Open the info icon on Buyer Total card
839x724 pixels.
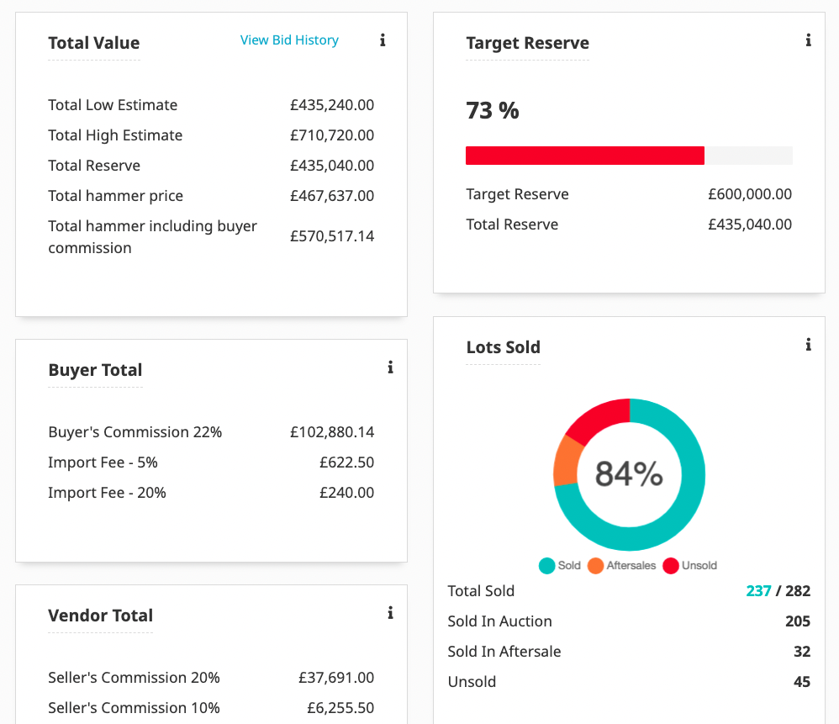(x=390, y=367)
